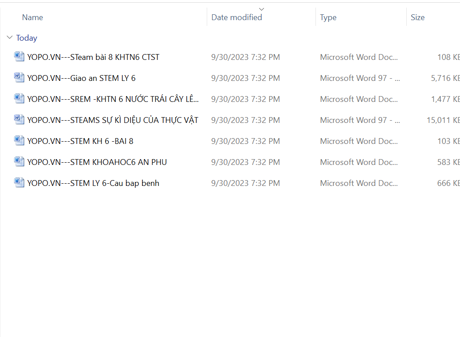The width and height of the screenshot is (460, 337).
Task: Click the Microsoft Word 97 type of STEAMS file
Action: point(360,120)
